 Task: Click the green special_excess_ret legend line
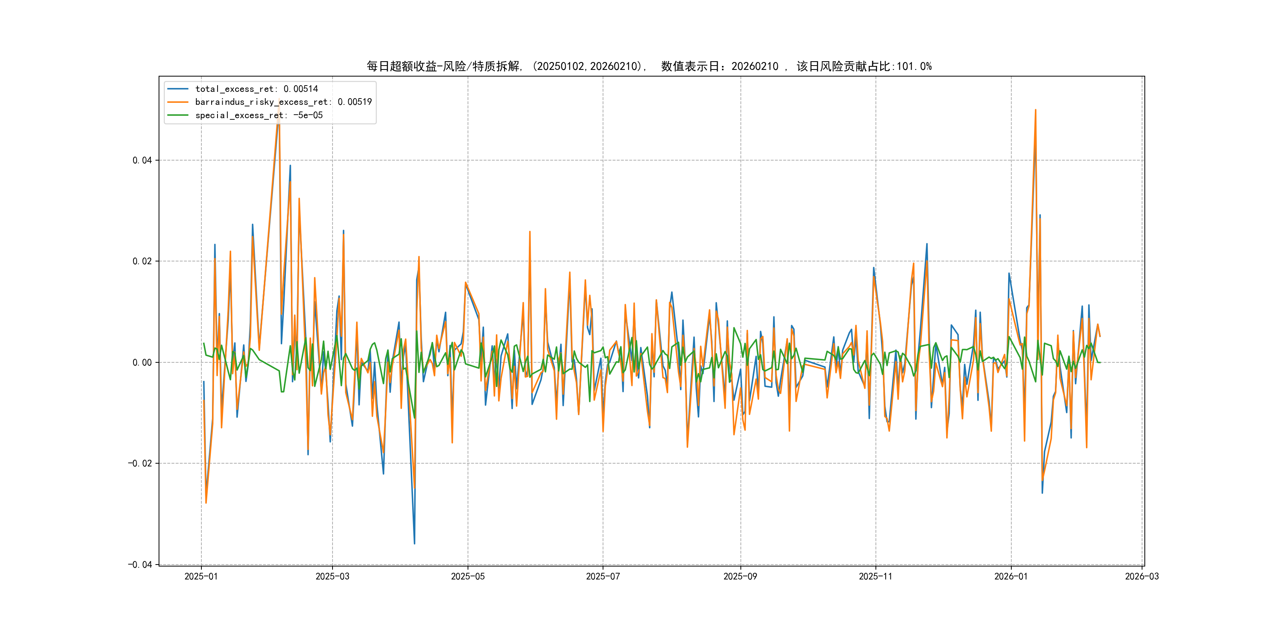178,115
